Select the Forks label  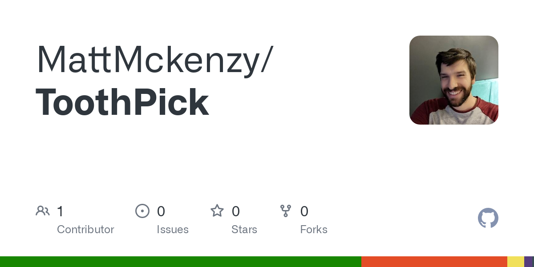314,230
